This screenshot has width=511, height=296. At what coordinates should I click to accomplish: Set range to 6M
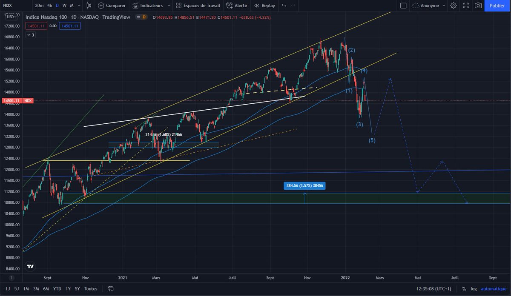46,289
